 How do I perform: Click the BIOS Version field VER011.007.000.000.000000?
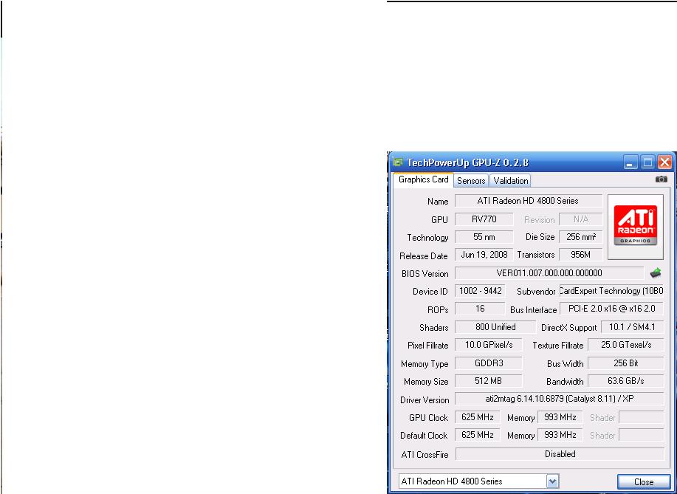[549, 273]
